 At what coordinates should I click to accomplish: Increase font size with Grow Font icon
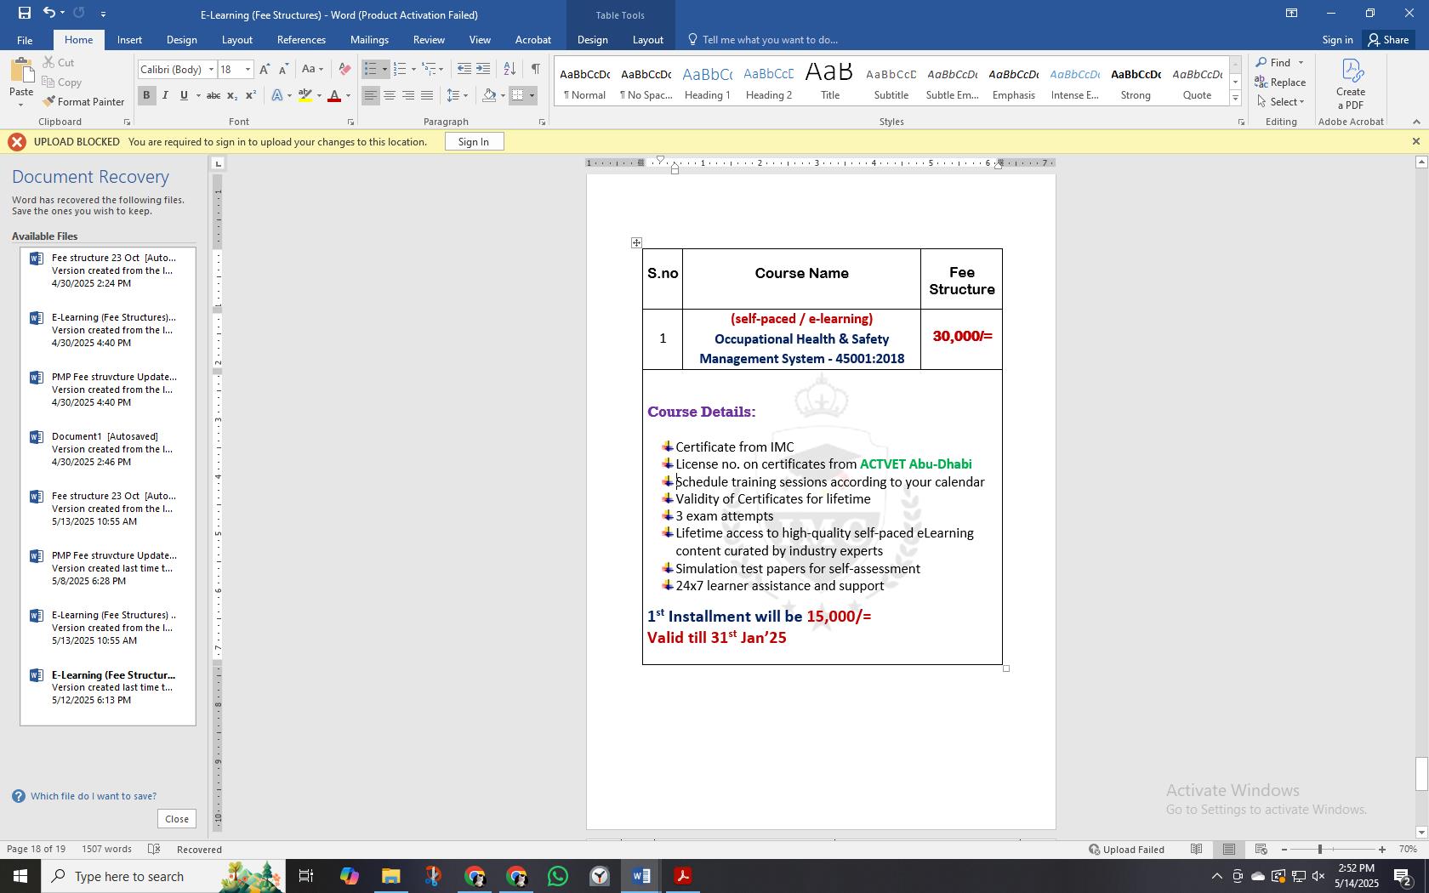[265, 70]
